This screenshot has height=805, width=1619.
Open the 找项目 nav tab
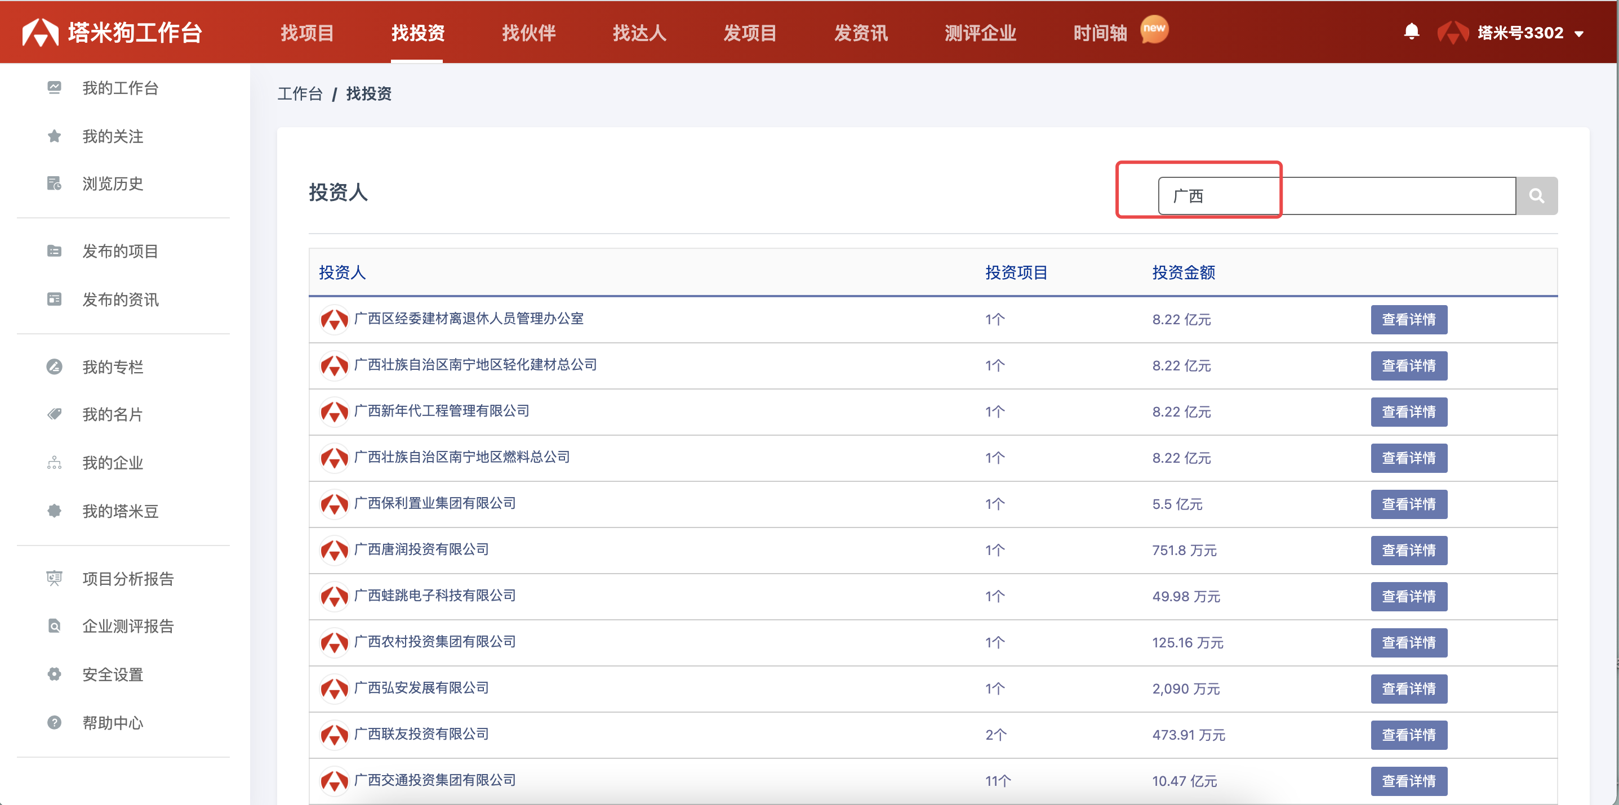tap(306, 33)
